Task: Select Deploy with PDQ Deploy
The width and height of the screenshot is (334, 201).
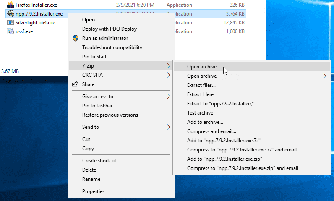Action: (x=110, y=29)
